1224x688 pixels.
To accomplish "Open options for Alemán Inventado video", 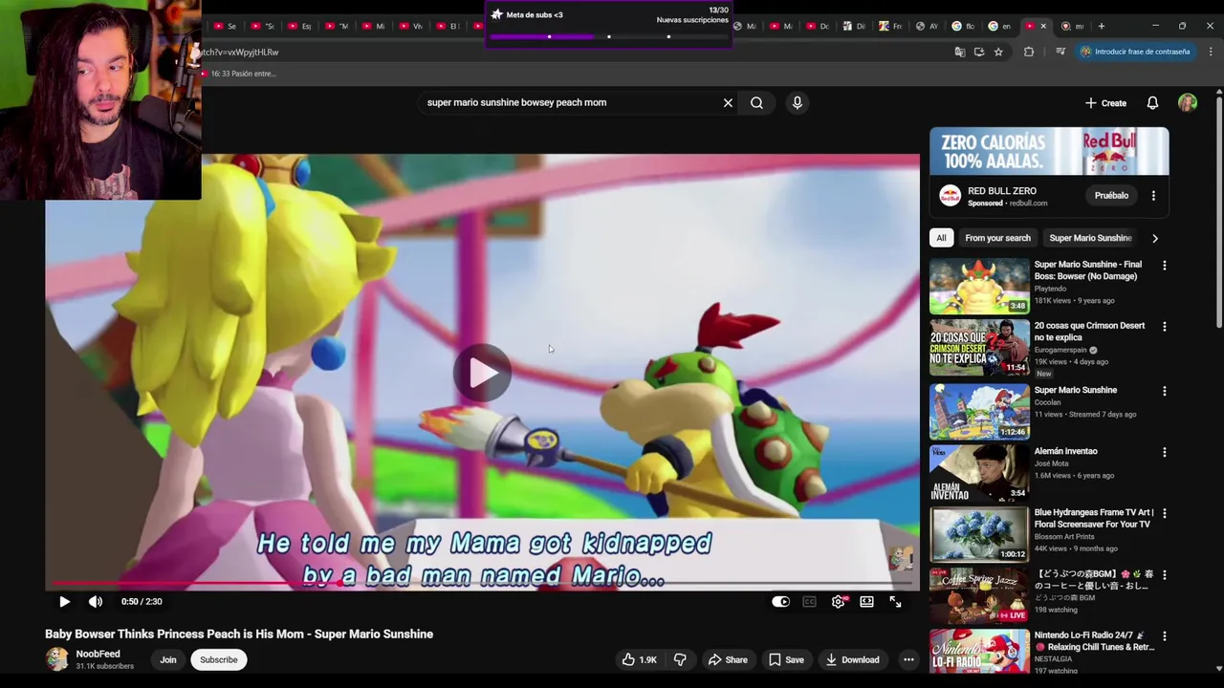I will [1164, 452].
